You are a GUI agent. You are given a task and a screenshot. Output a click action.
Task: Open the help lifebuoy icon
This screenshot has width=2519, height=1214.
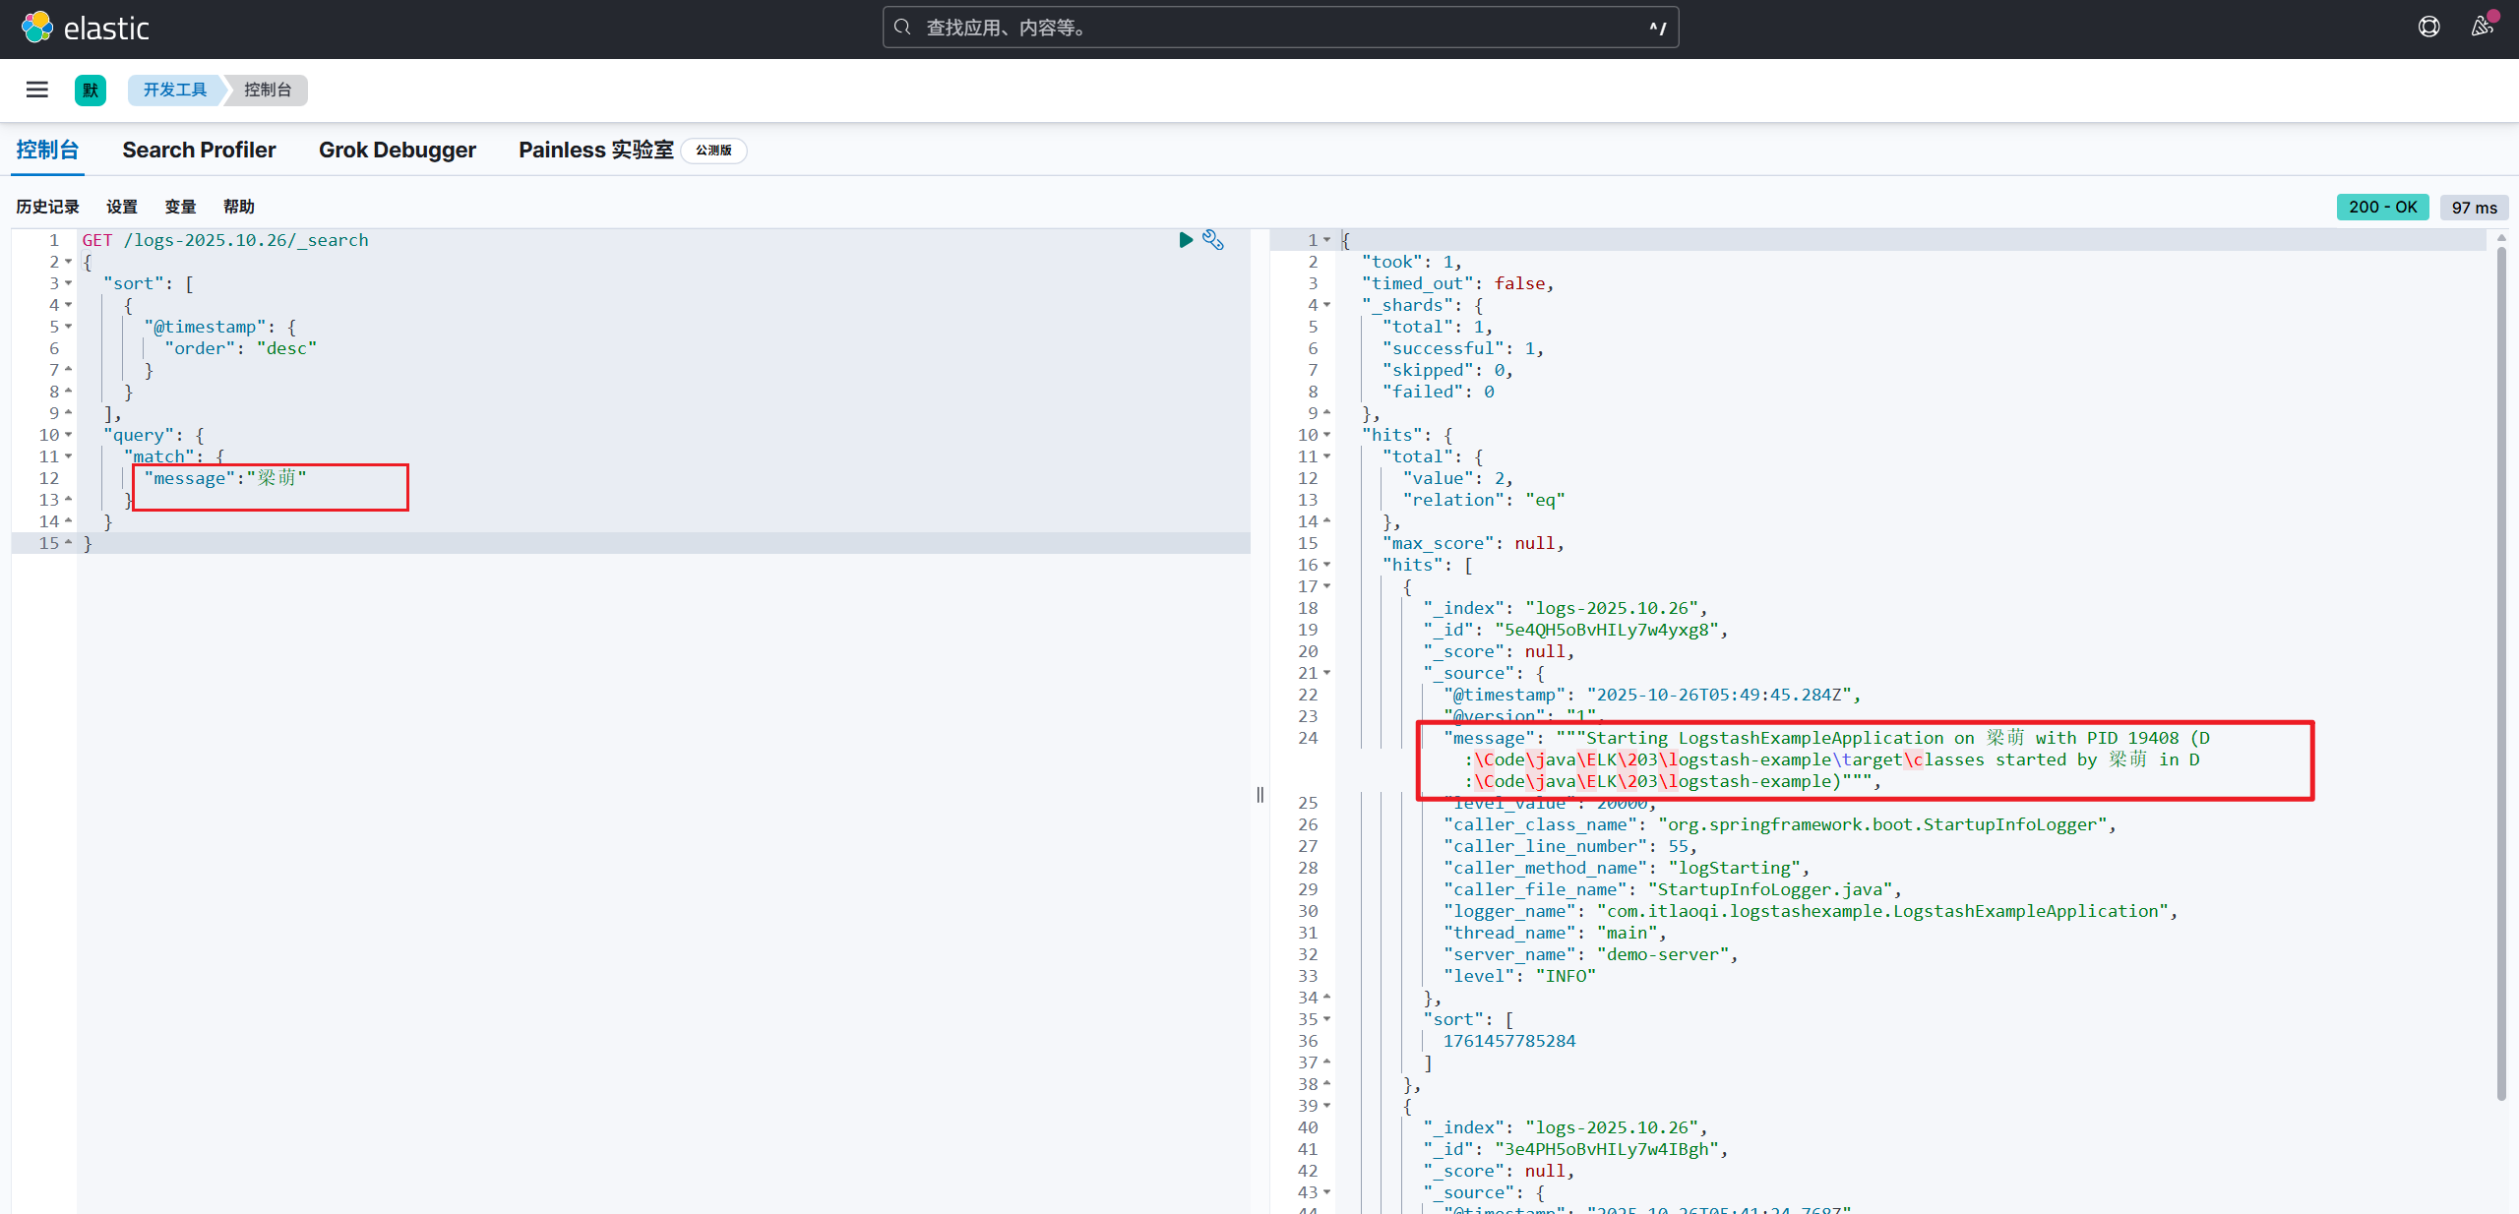2428,28
